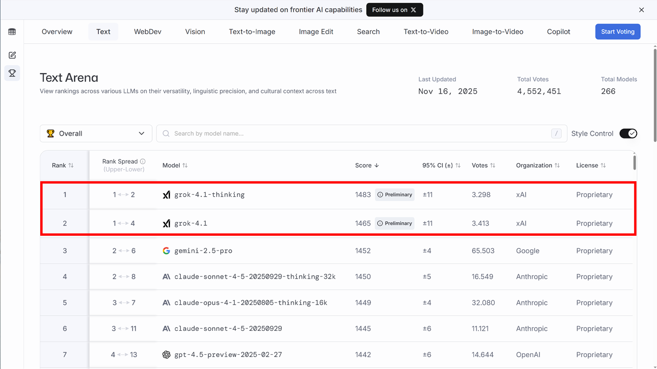Screen dimensions: 657x369
Task: Click the table grid icon in sidebar
Action: [12, 32]
